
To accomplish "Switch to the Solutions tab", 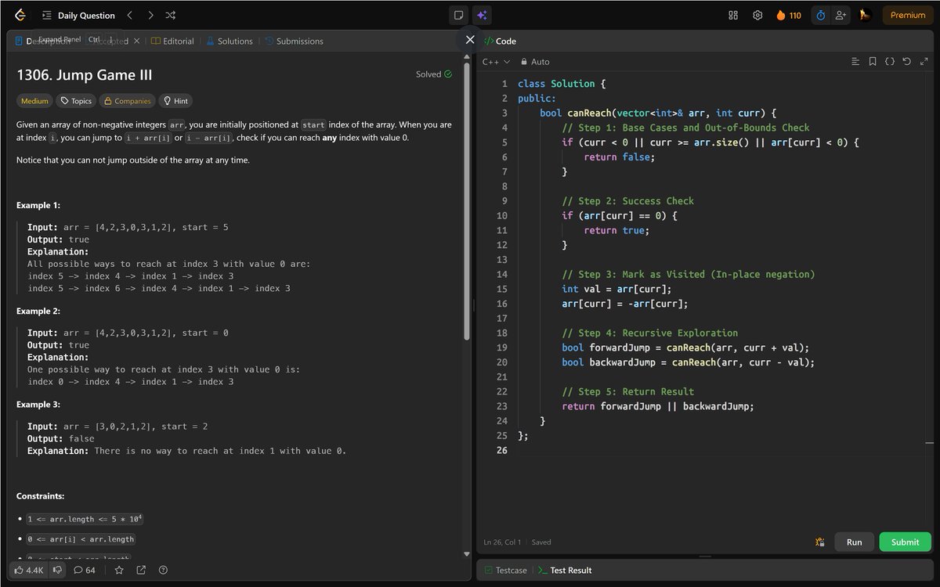I will [x=230, y=41].
